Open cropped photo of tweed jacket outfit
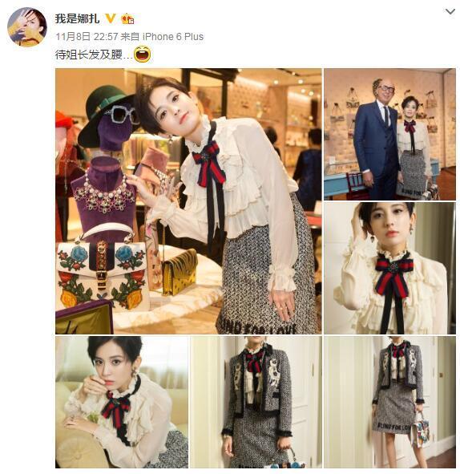The image size is (460, 474). 256,402
